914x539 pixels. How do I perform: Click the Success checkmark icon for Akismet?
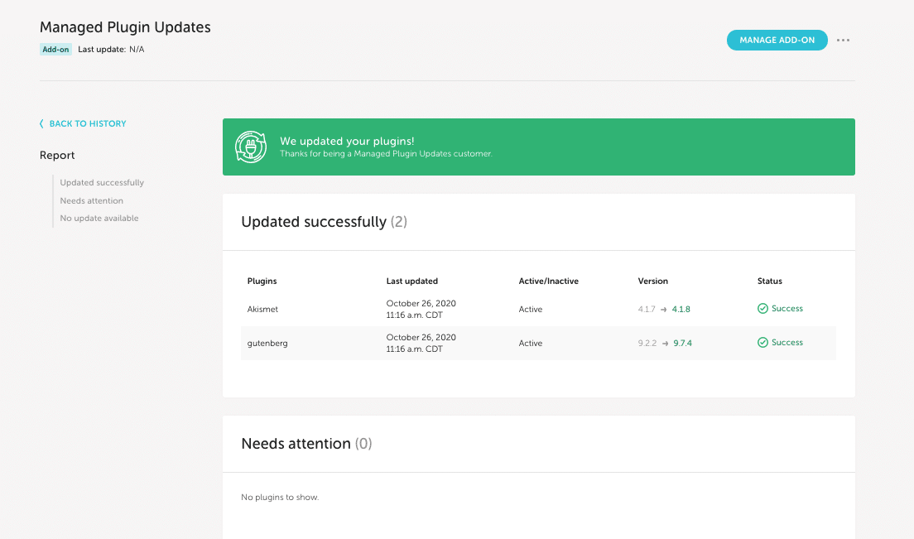762,309
